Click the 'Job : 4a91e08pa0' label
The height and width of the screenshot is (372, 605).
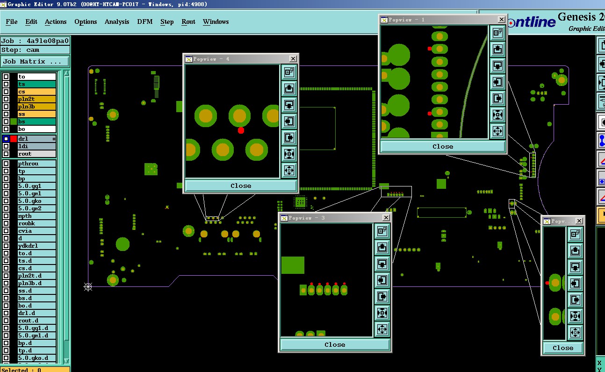tap(35, 41)
